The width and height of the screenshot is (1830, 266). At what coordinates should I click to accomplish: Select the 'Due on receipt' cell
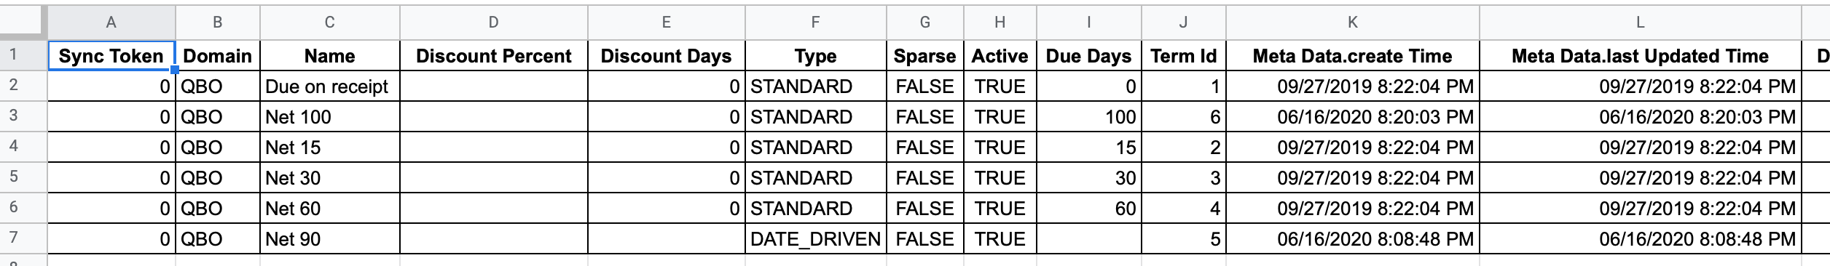pyautogui.click(x=330, y=86)
